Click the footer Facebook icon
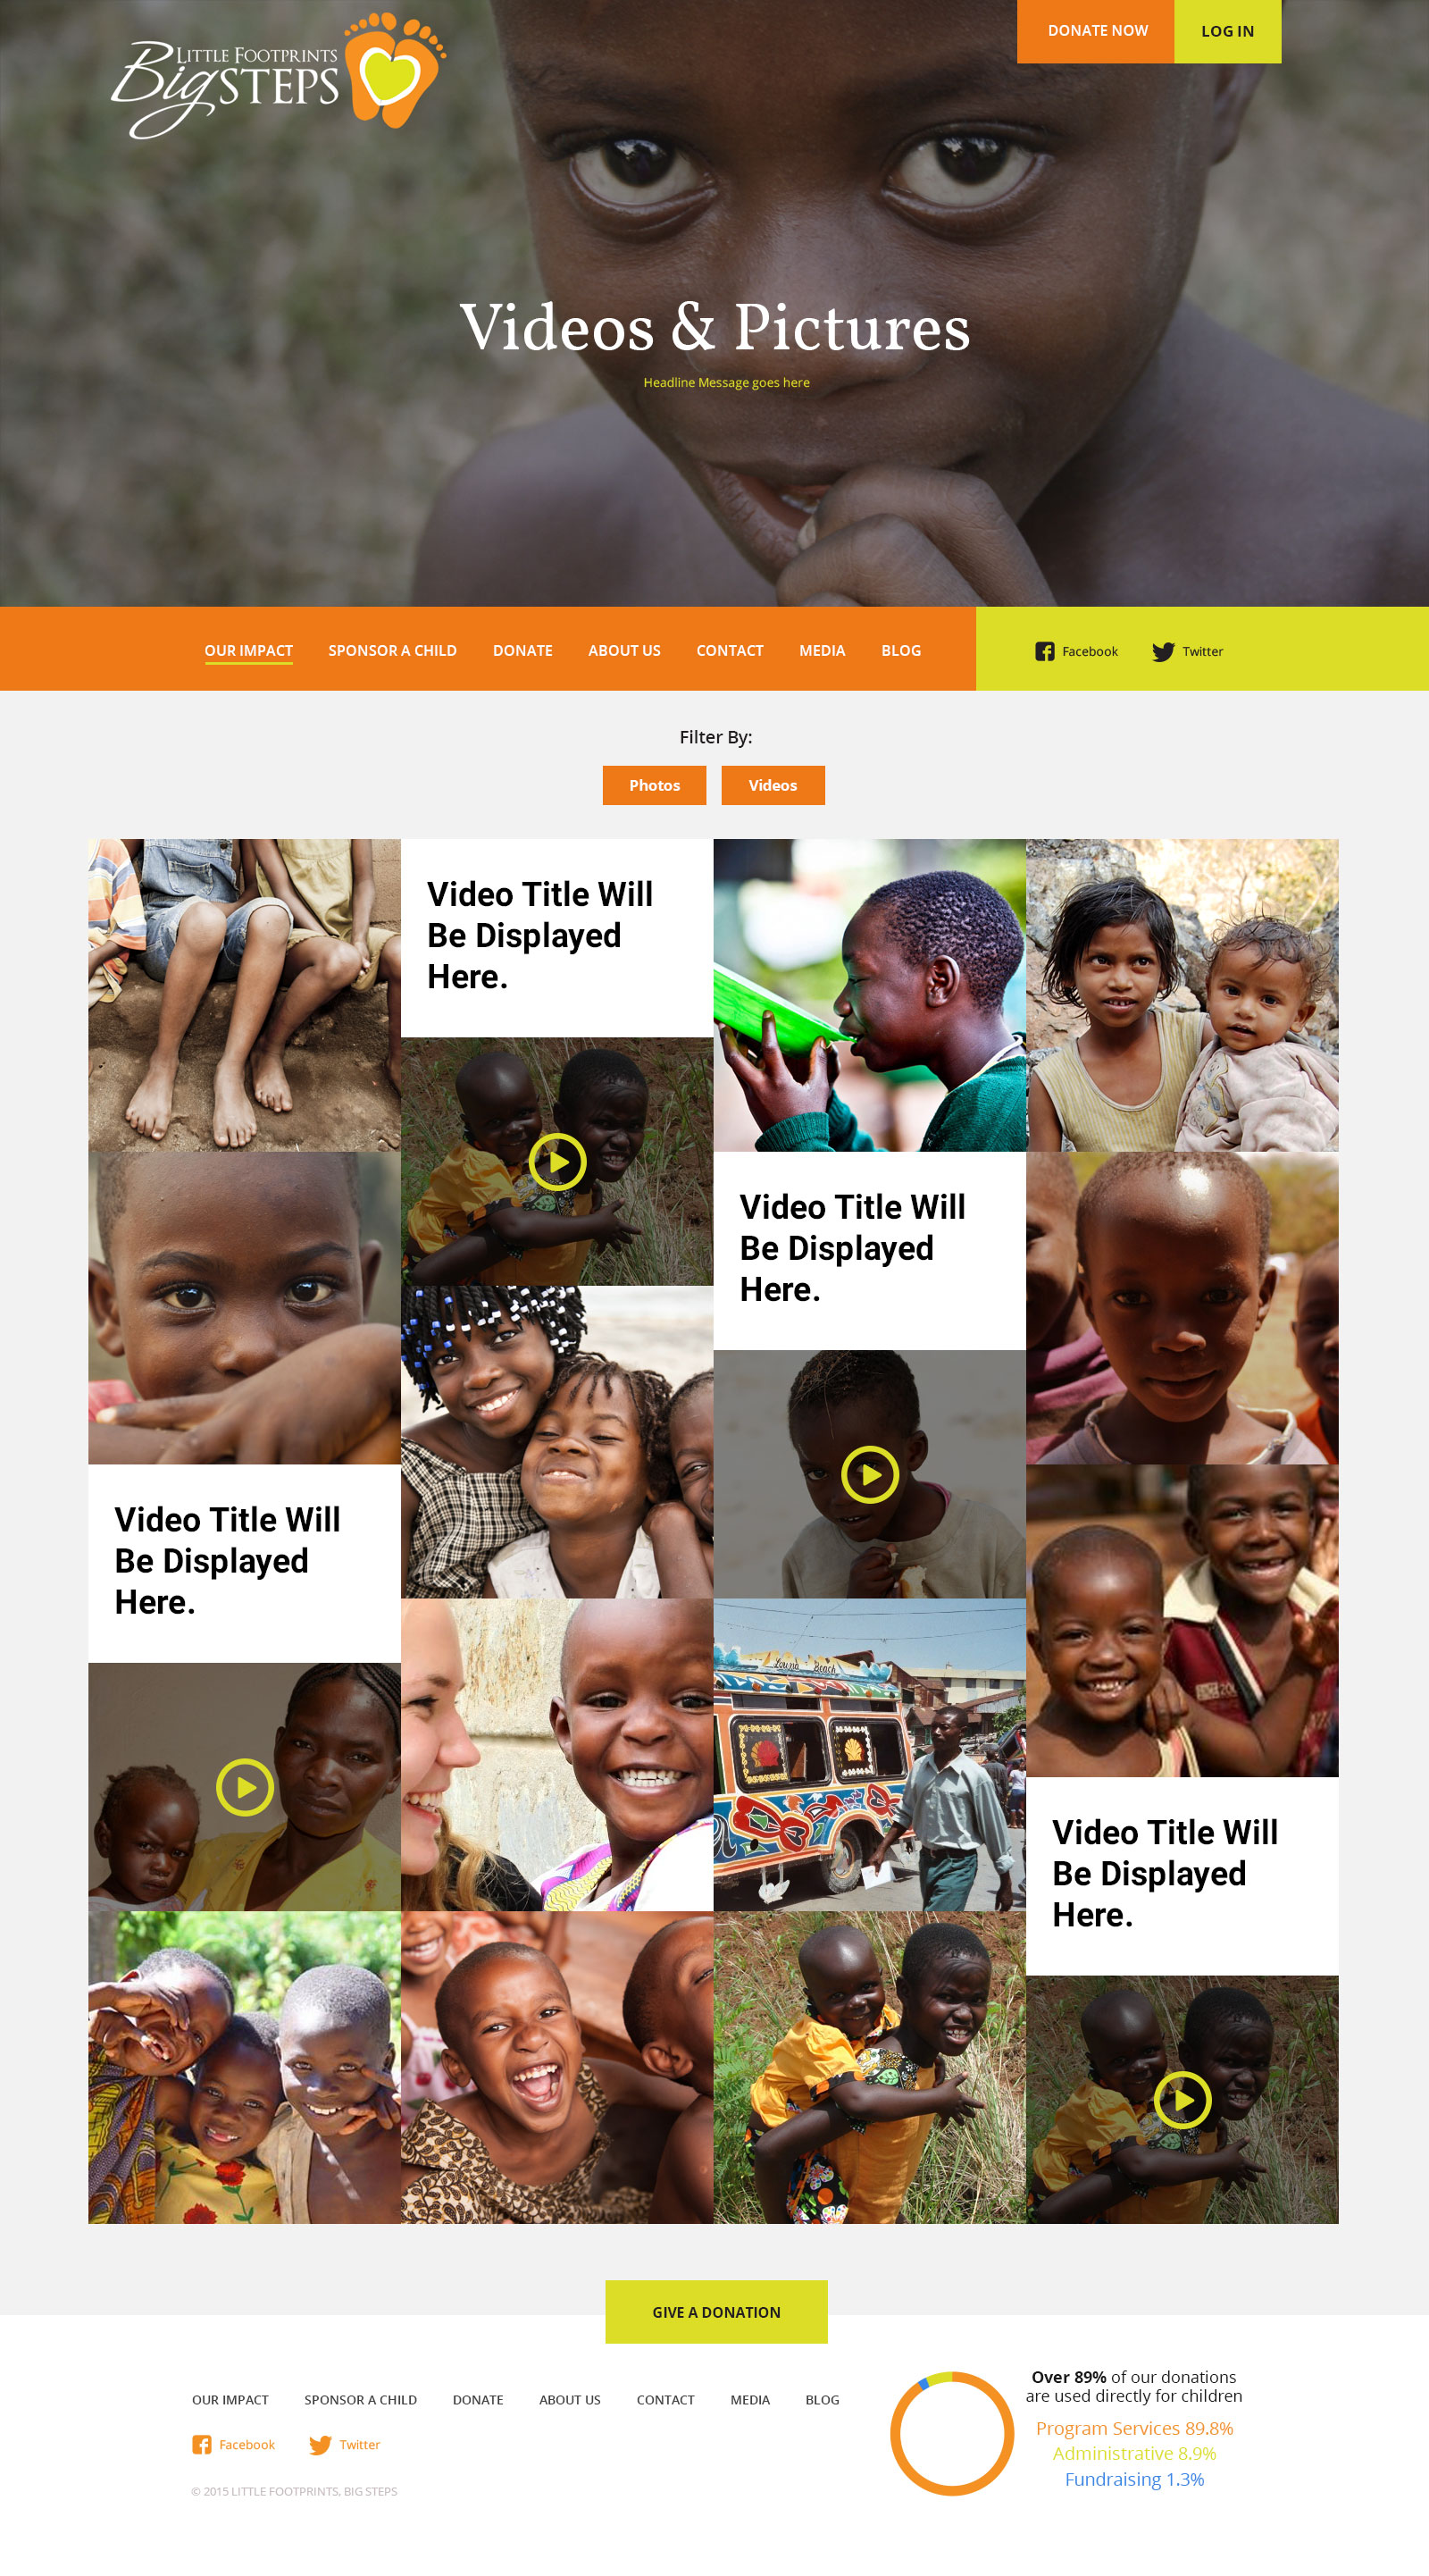Viewport: 1429px width, 2576px height. [x=202, y=2444]
